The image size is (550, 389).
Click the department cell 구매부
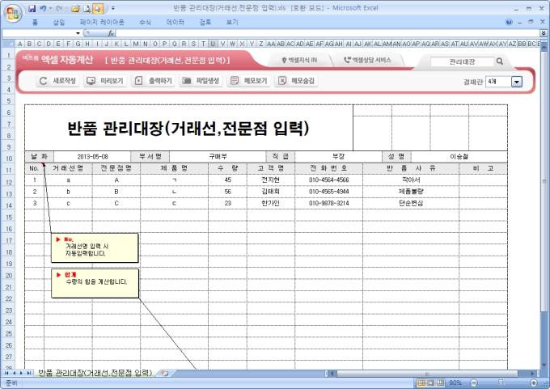(x=218, y=157)
